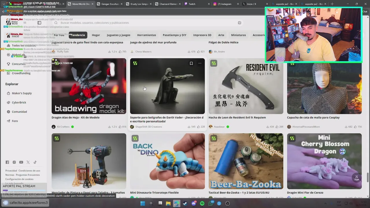This screenshot has height=208, width=370.
Task: Open the bladewing dragon model kit thumbnail
Action: [89, 86]
